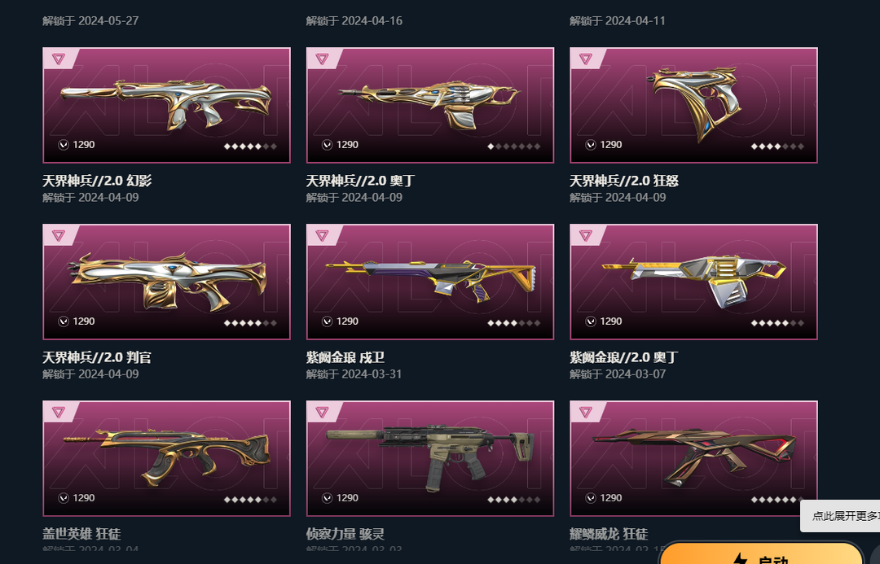Screen dimensions: 880x564
Task: Click tier badge icon on 天界神兵//2.0 奥丁 card
Action: click(x=322, y=59)
